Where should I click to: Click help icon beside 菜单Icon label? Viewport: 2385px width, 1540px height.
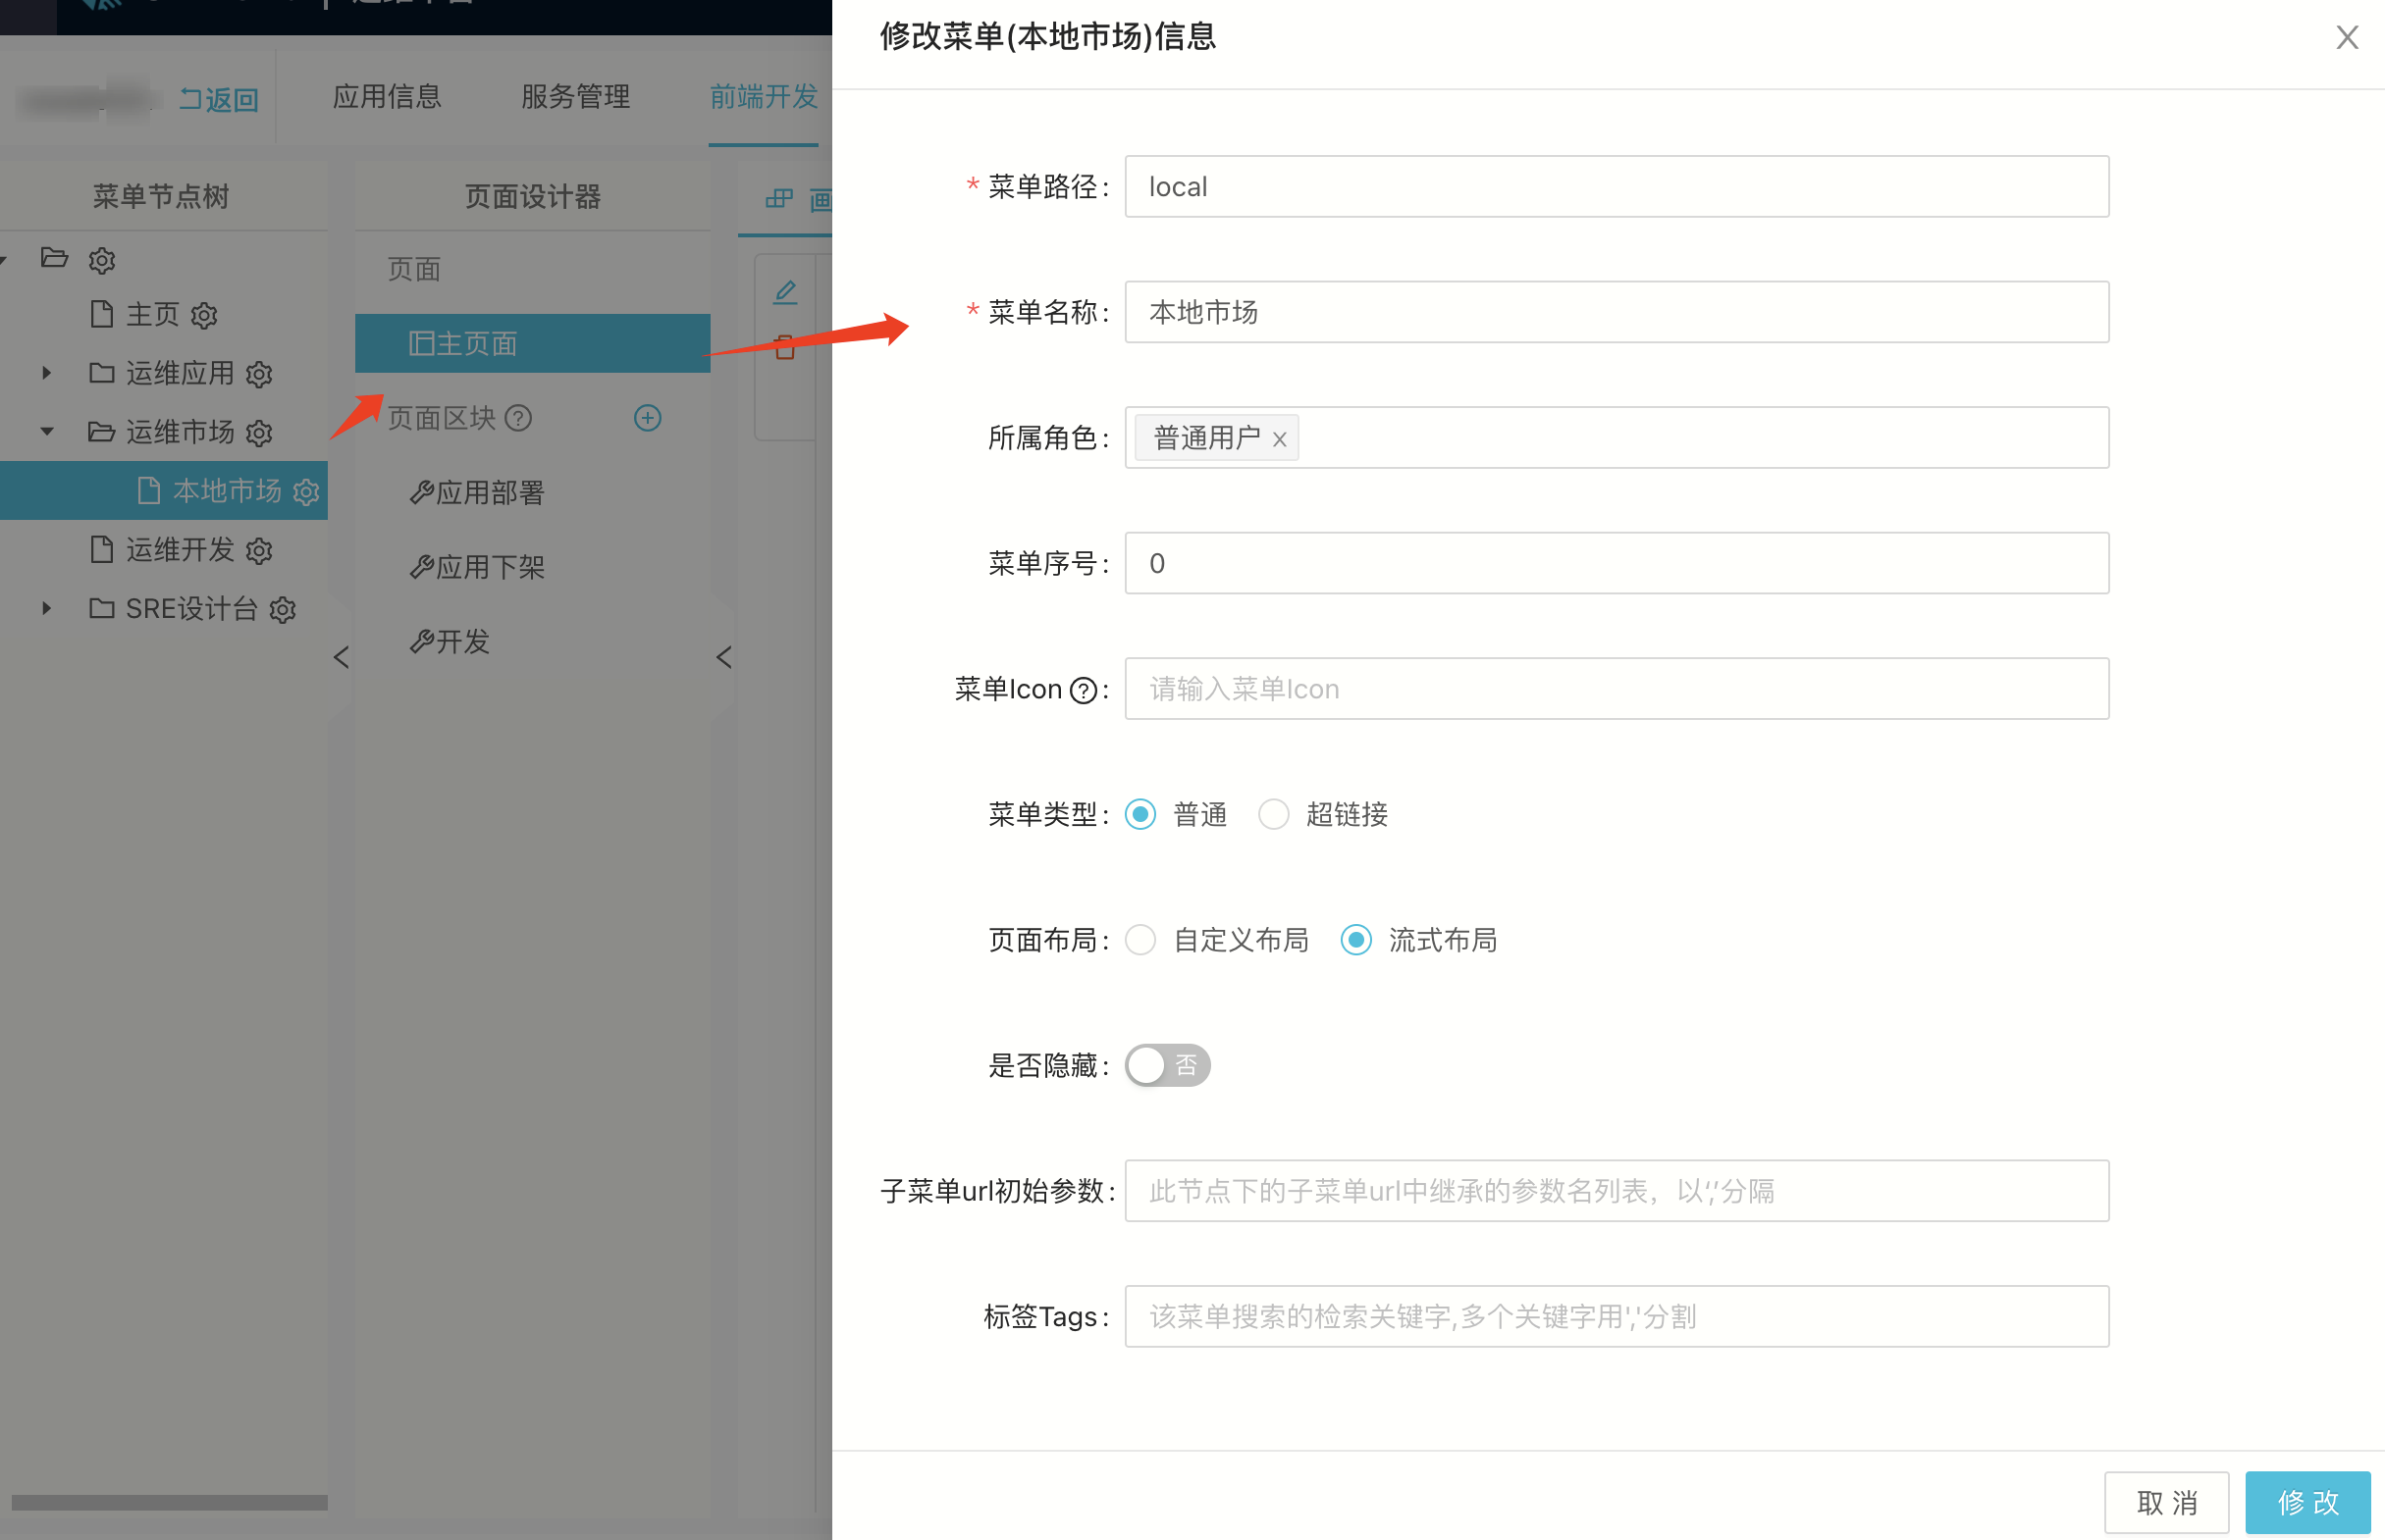1084,690
